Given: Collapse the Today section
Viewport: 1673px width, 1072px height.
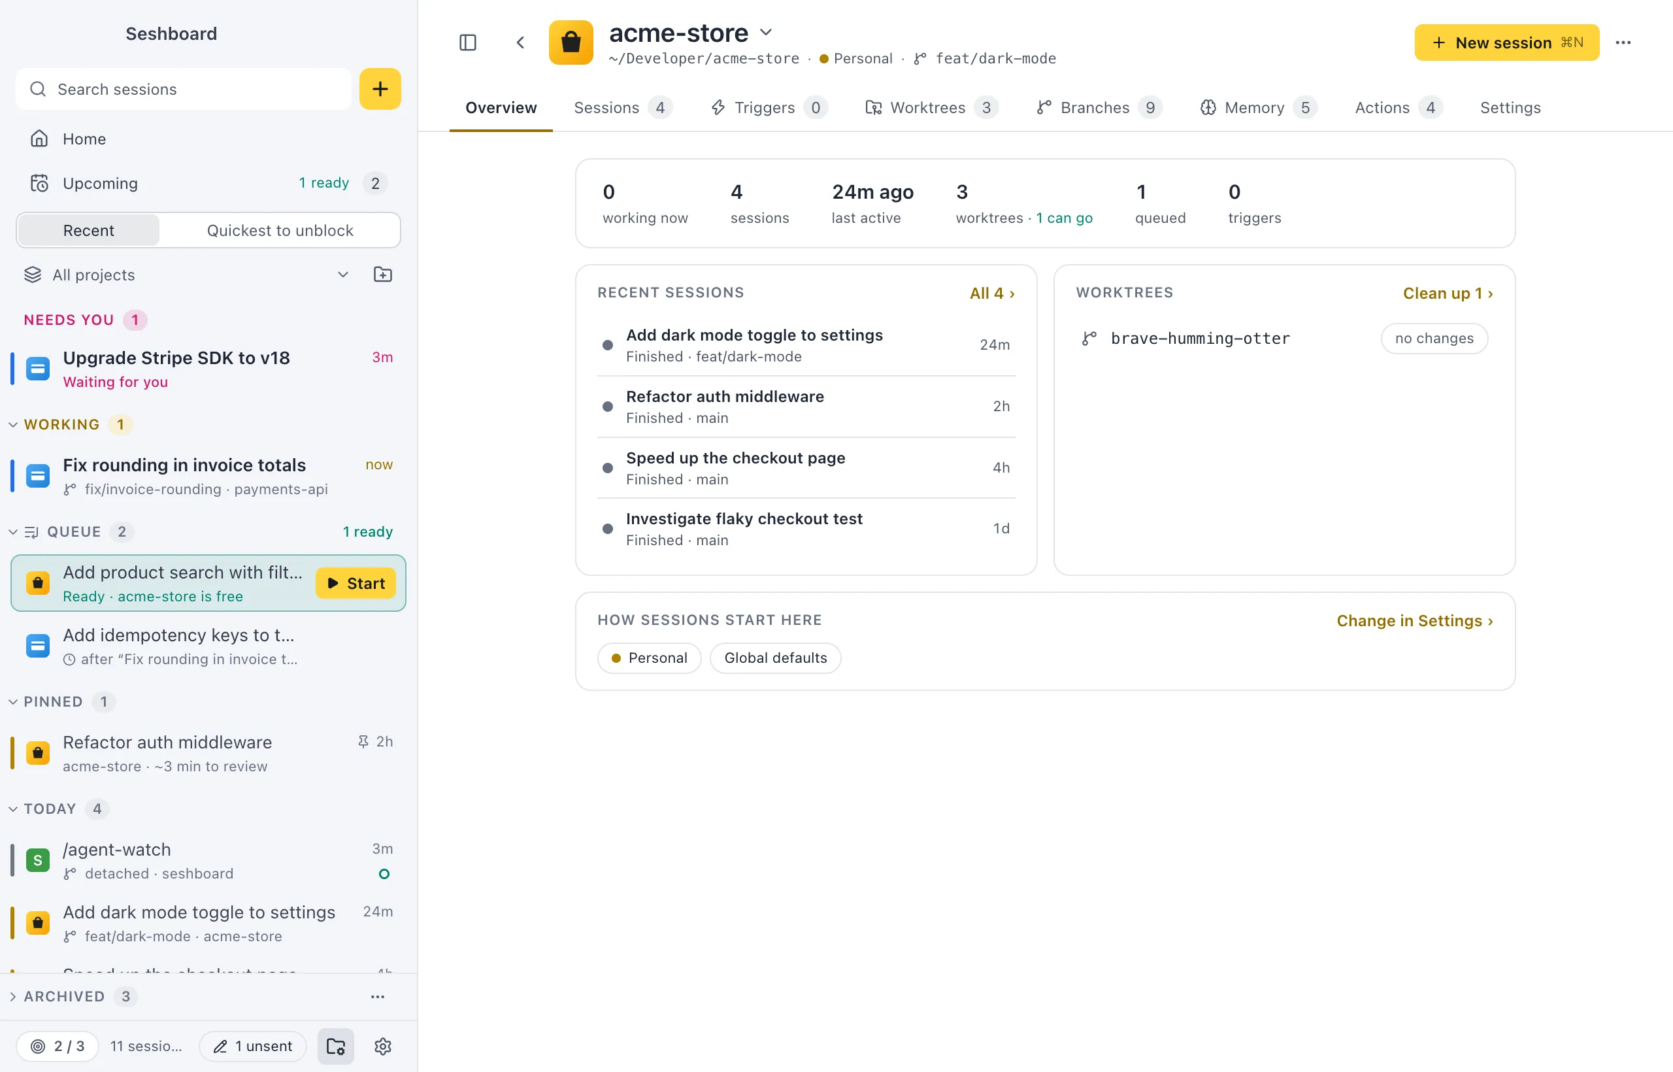Looking at the screenshot, I should tap(13, 809).
